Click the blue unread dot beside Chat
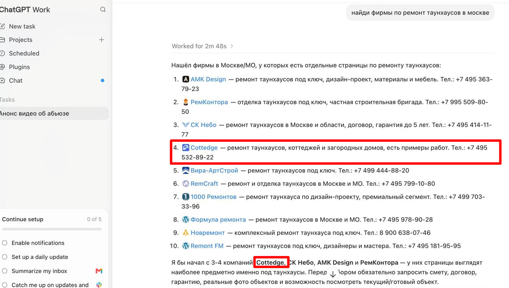The width and height of the screenshot is (509, 288). [x=102, y=80]
